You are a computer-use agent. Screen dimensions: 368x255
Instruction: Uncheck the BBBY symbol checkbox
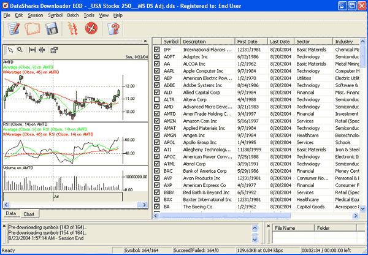[157, 192]
